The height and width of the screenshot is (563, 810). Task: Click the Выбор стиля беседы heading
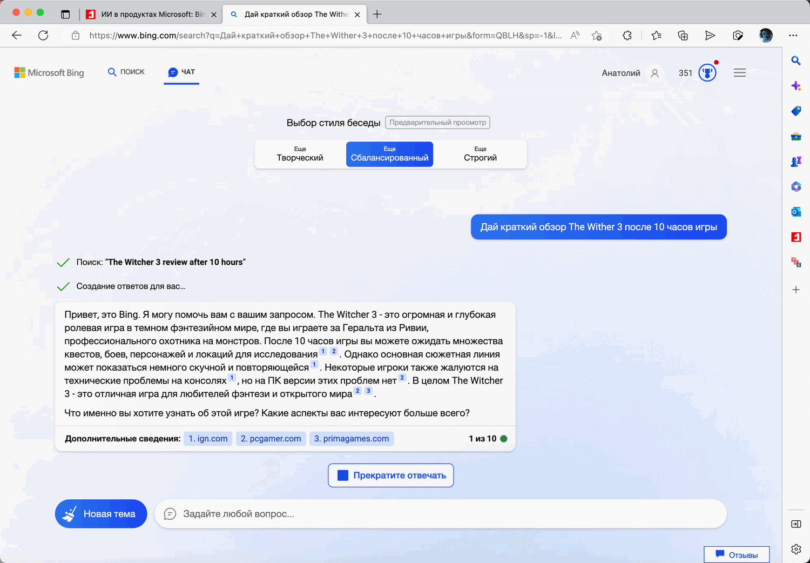click(x=334, y=123)
